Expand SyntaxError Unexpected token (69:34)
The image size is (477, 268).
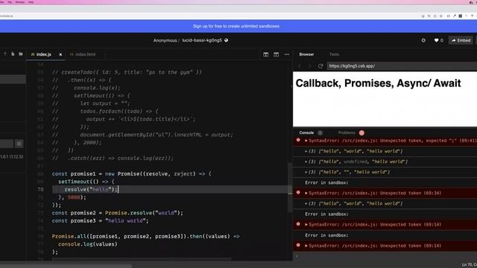pos(306,194)
